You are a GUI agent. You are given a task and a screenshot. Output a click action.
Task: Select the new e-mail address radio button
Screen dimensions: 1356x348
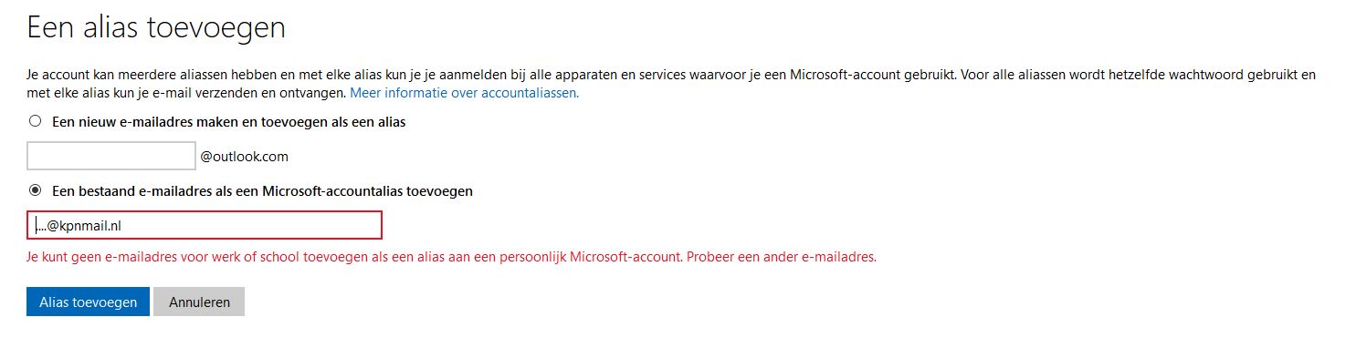pos(36,121)
